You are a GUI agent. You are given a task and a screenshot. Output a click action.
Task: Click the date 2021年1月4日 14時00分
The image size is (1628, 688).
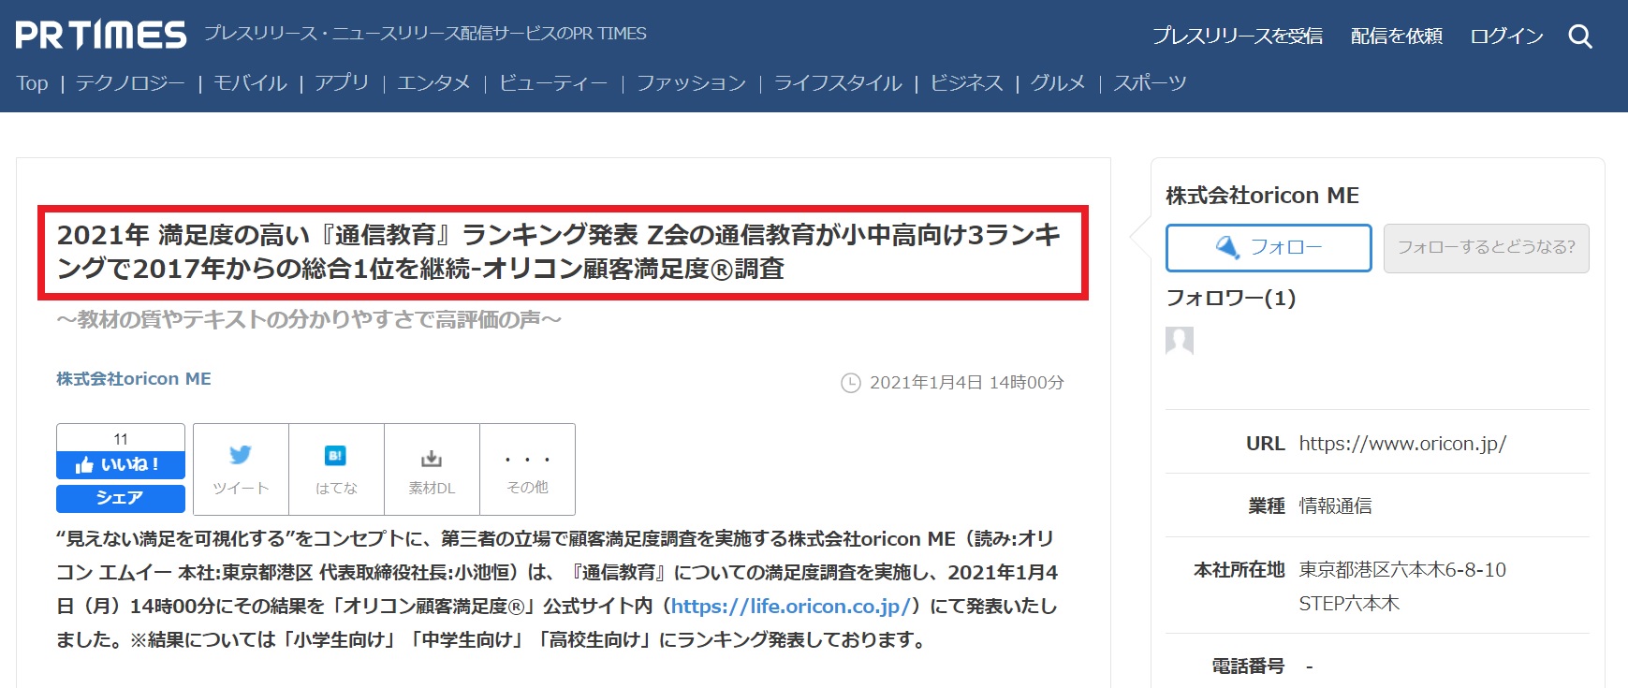coord(967,383)
